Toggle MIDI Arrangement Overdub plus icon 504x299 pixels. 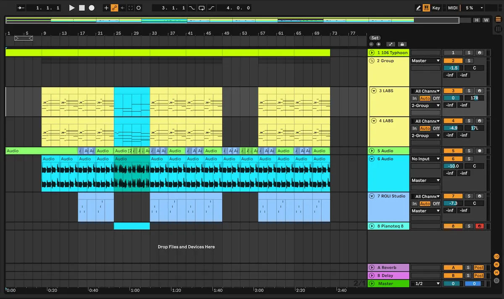point(106,8)
